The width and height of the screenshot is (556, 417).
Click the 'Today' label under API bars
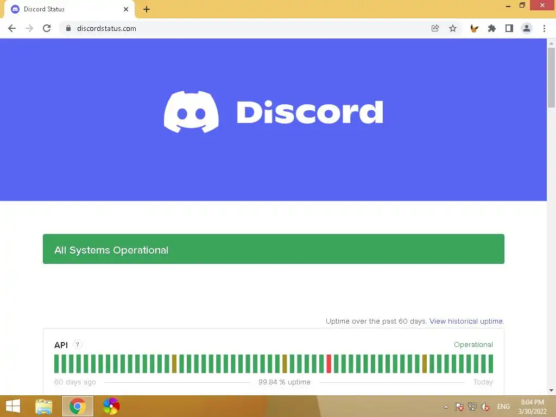coord(483,382)
